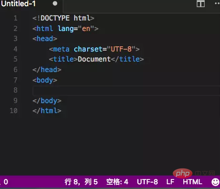Click the closing body tag on line 9
This screenshot has width=220, height=189.
(x=47, y=101)
